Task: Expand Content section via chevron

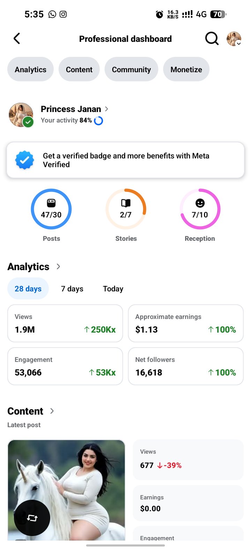Action: [x=52, y=411]
